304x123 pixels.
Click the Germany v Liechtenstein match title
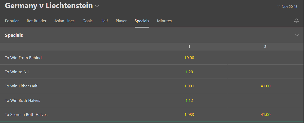point(49,6)
